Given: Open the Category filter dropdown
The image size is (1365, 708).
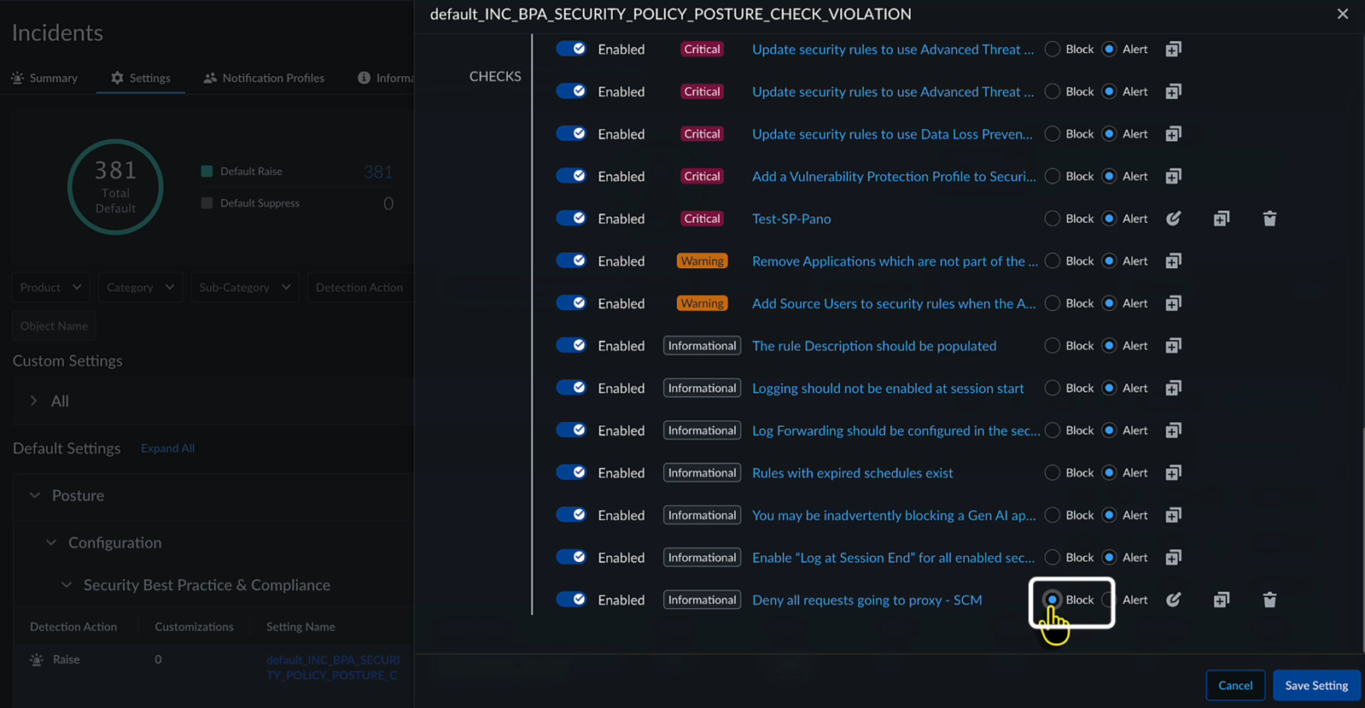Looking at the screenshot, I should click(x=140, y=287).
